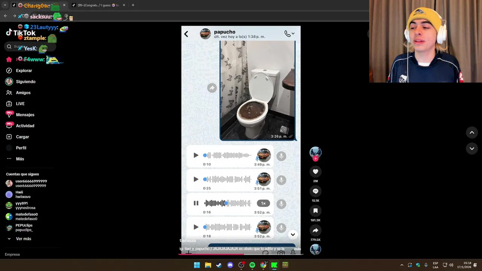Click the share arrow icon
482x271 pixels.
point(316,230)
